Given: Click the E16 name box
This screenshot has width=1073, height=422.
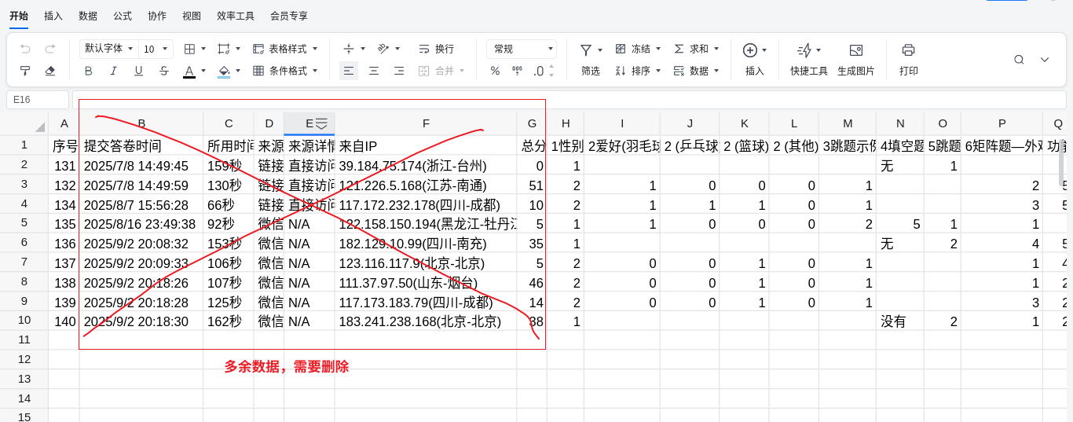Looking at the screenshot, I should pos(38,100).
